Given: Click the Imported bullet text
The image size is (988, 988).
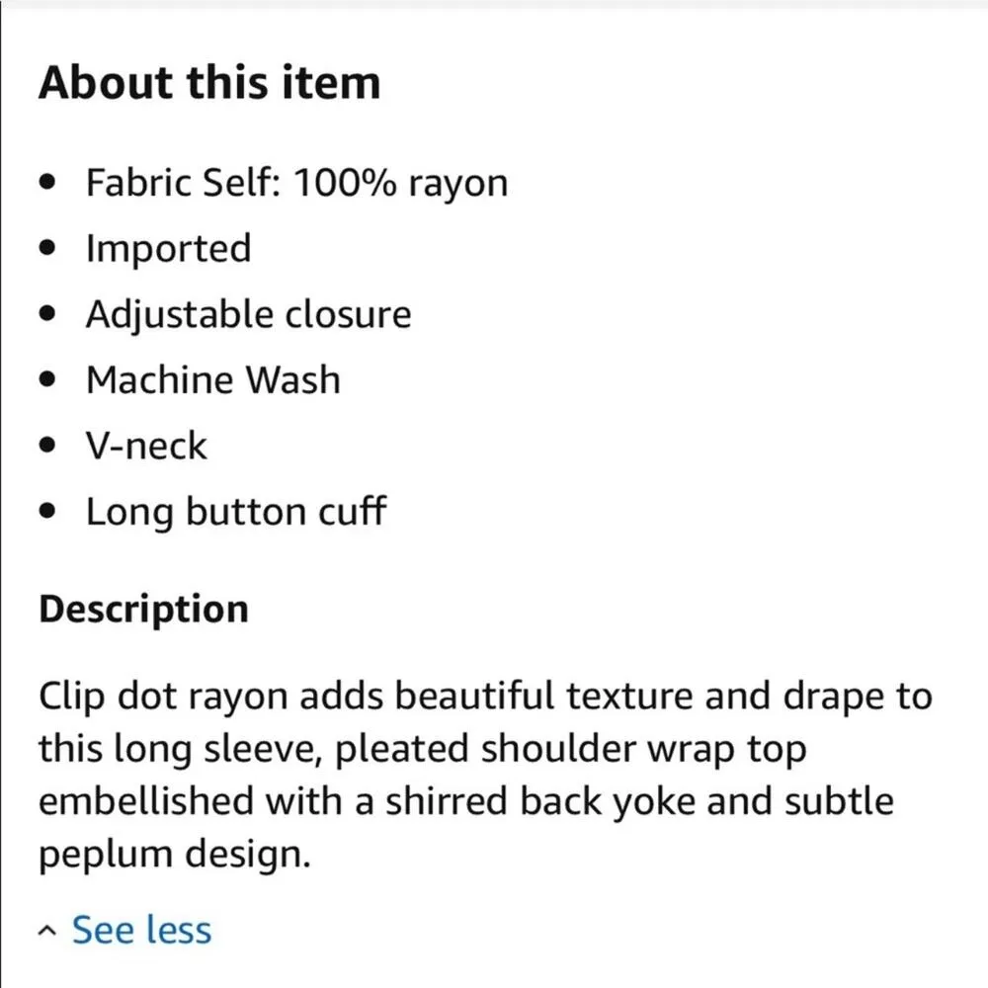Looking at the screenshot, I should click(168, 248).
